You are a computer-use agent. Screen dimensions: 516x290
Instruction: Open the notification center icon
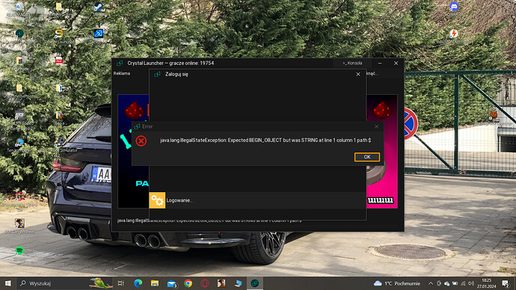(506, 283)
